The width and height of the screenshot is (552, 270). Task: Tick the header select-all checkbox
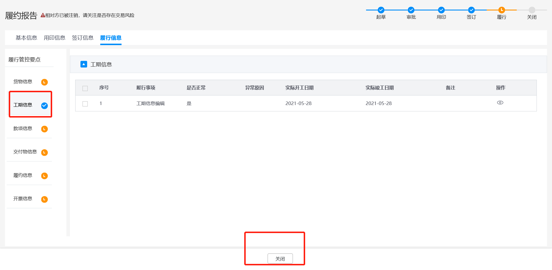click(85, 88)
